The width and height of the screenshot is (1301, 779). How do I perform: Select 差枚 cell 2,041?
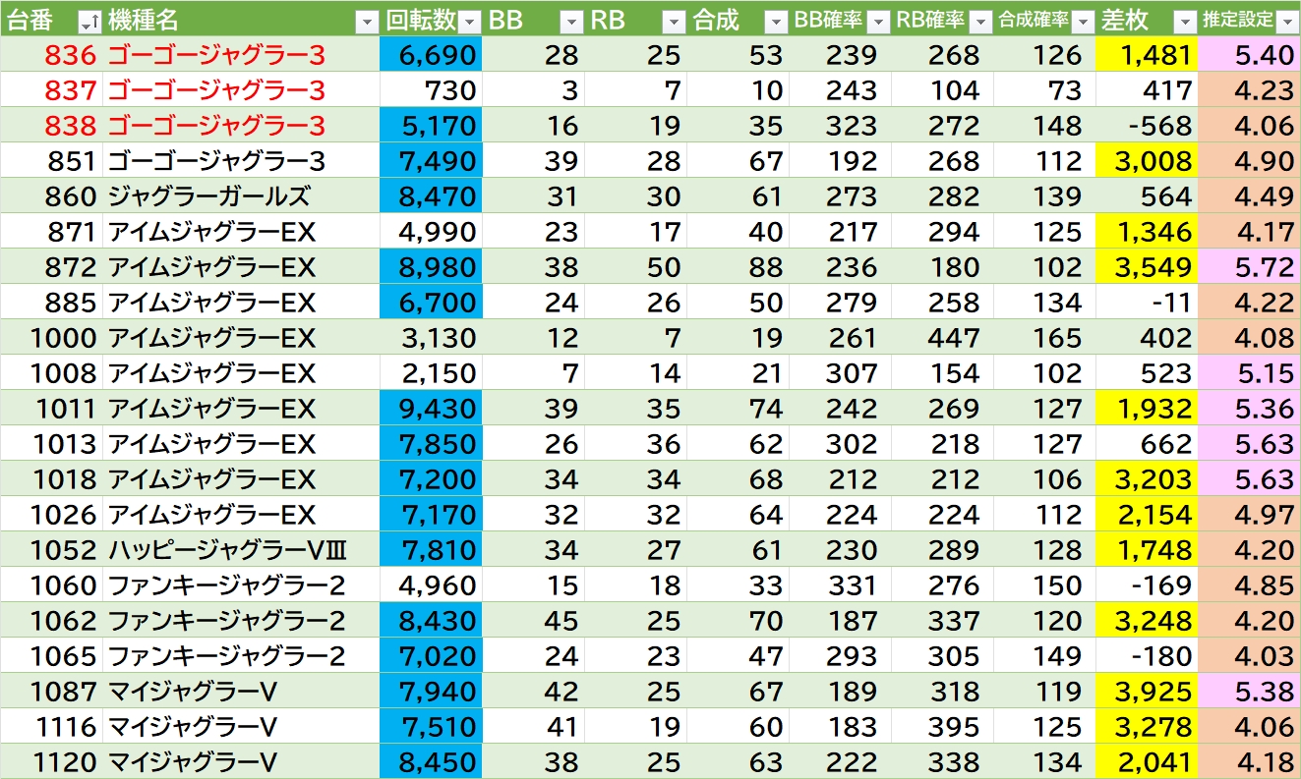tap(1147, 762)
